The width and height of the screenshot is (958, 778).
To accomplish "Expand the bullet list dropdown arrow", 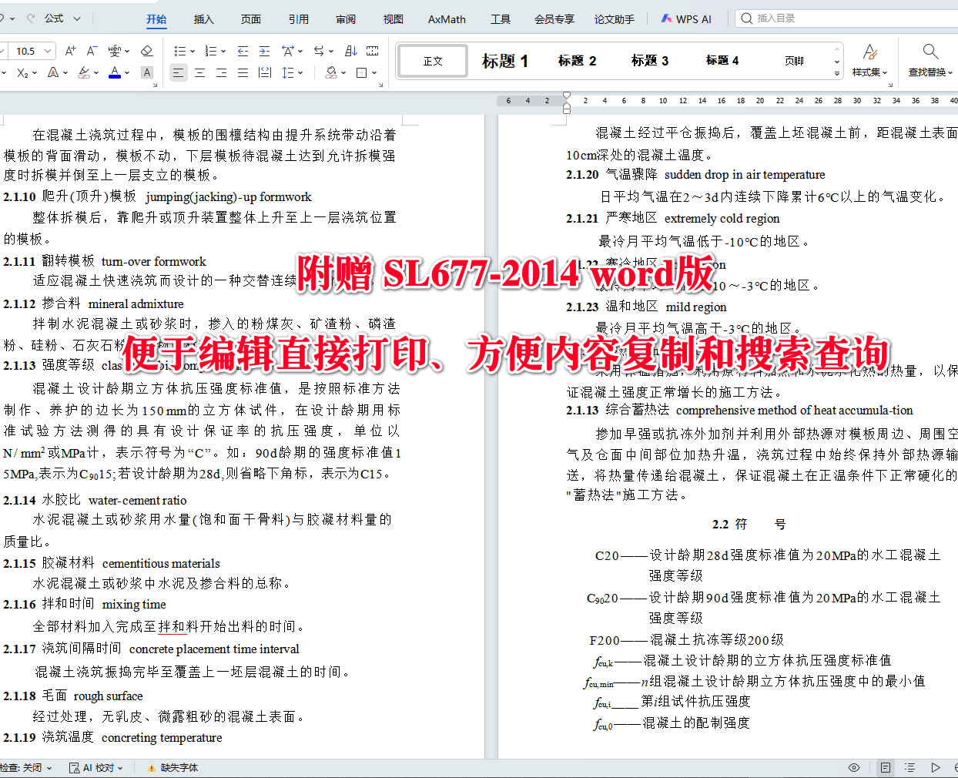I will click(x=192, y=52).
